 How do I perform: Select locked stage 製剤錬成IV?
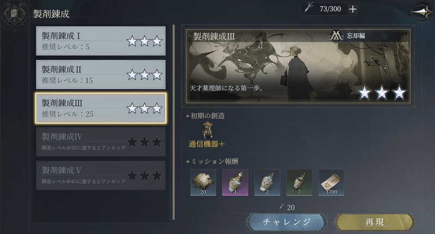pyautogui.click(x=101, y=142)
